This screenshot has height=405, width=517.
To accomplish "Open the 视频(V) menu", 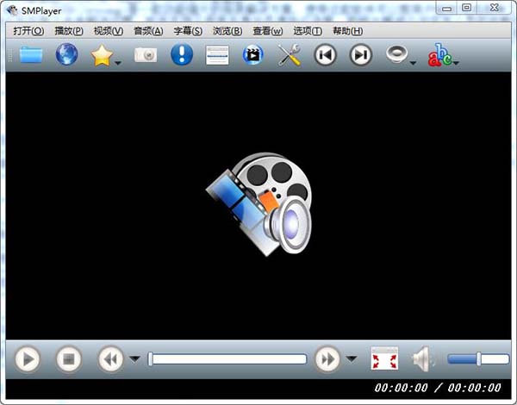I will tap(109, 31).
